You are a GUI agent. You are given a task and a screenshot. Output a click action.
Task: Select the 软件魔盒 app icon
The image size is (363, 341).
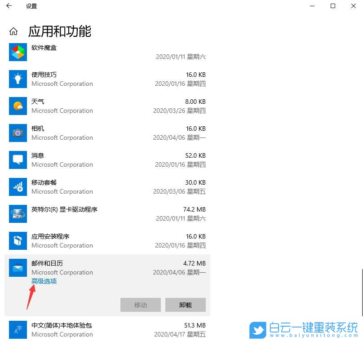click(18, 52)
